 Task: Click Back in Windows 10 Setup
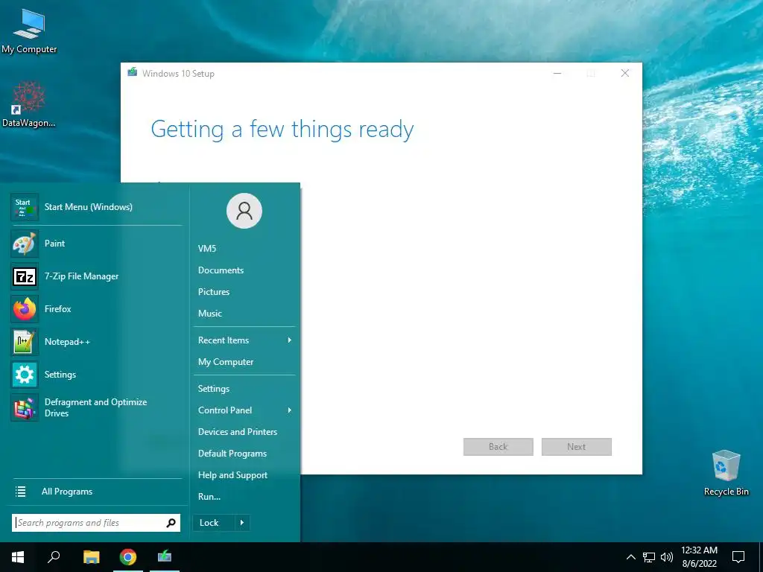point(498,447)
